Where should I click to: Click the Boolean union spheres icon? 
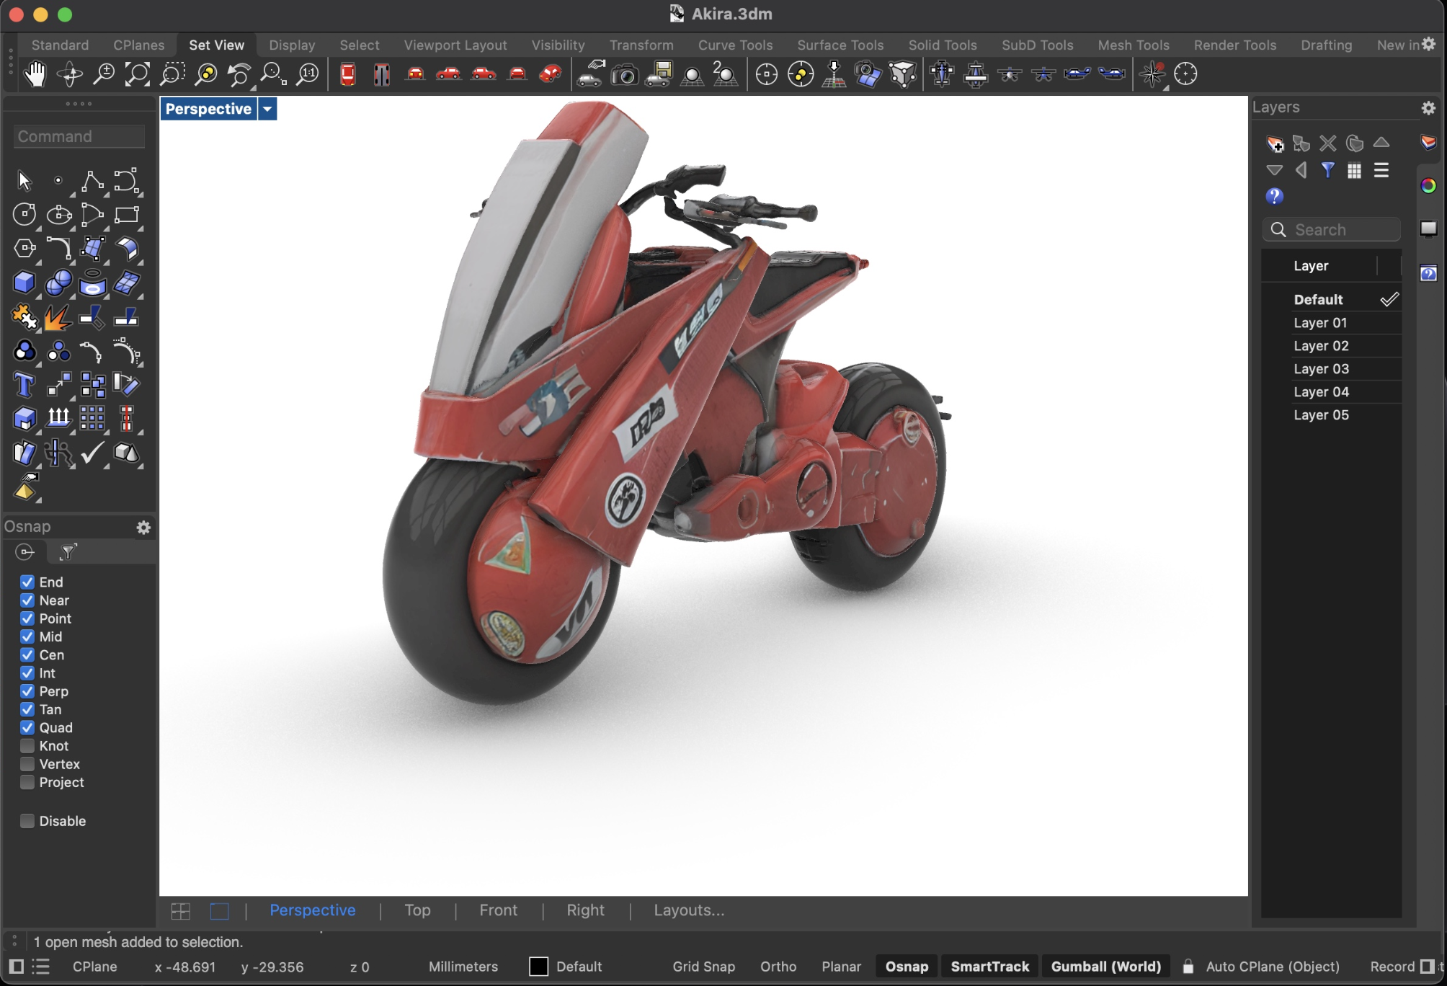point(58,282)
